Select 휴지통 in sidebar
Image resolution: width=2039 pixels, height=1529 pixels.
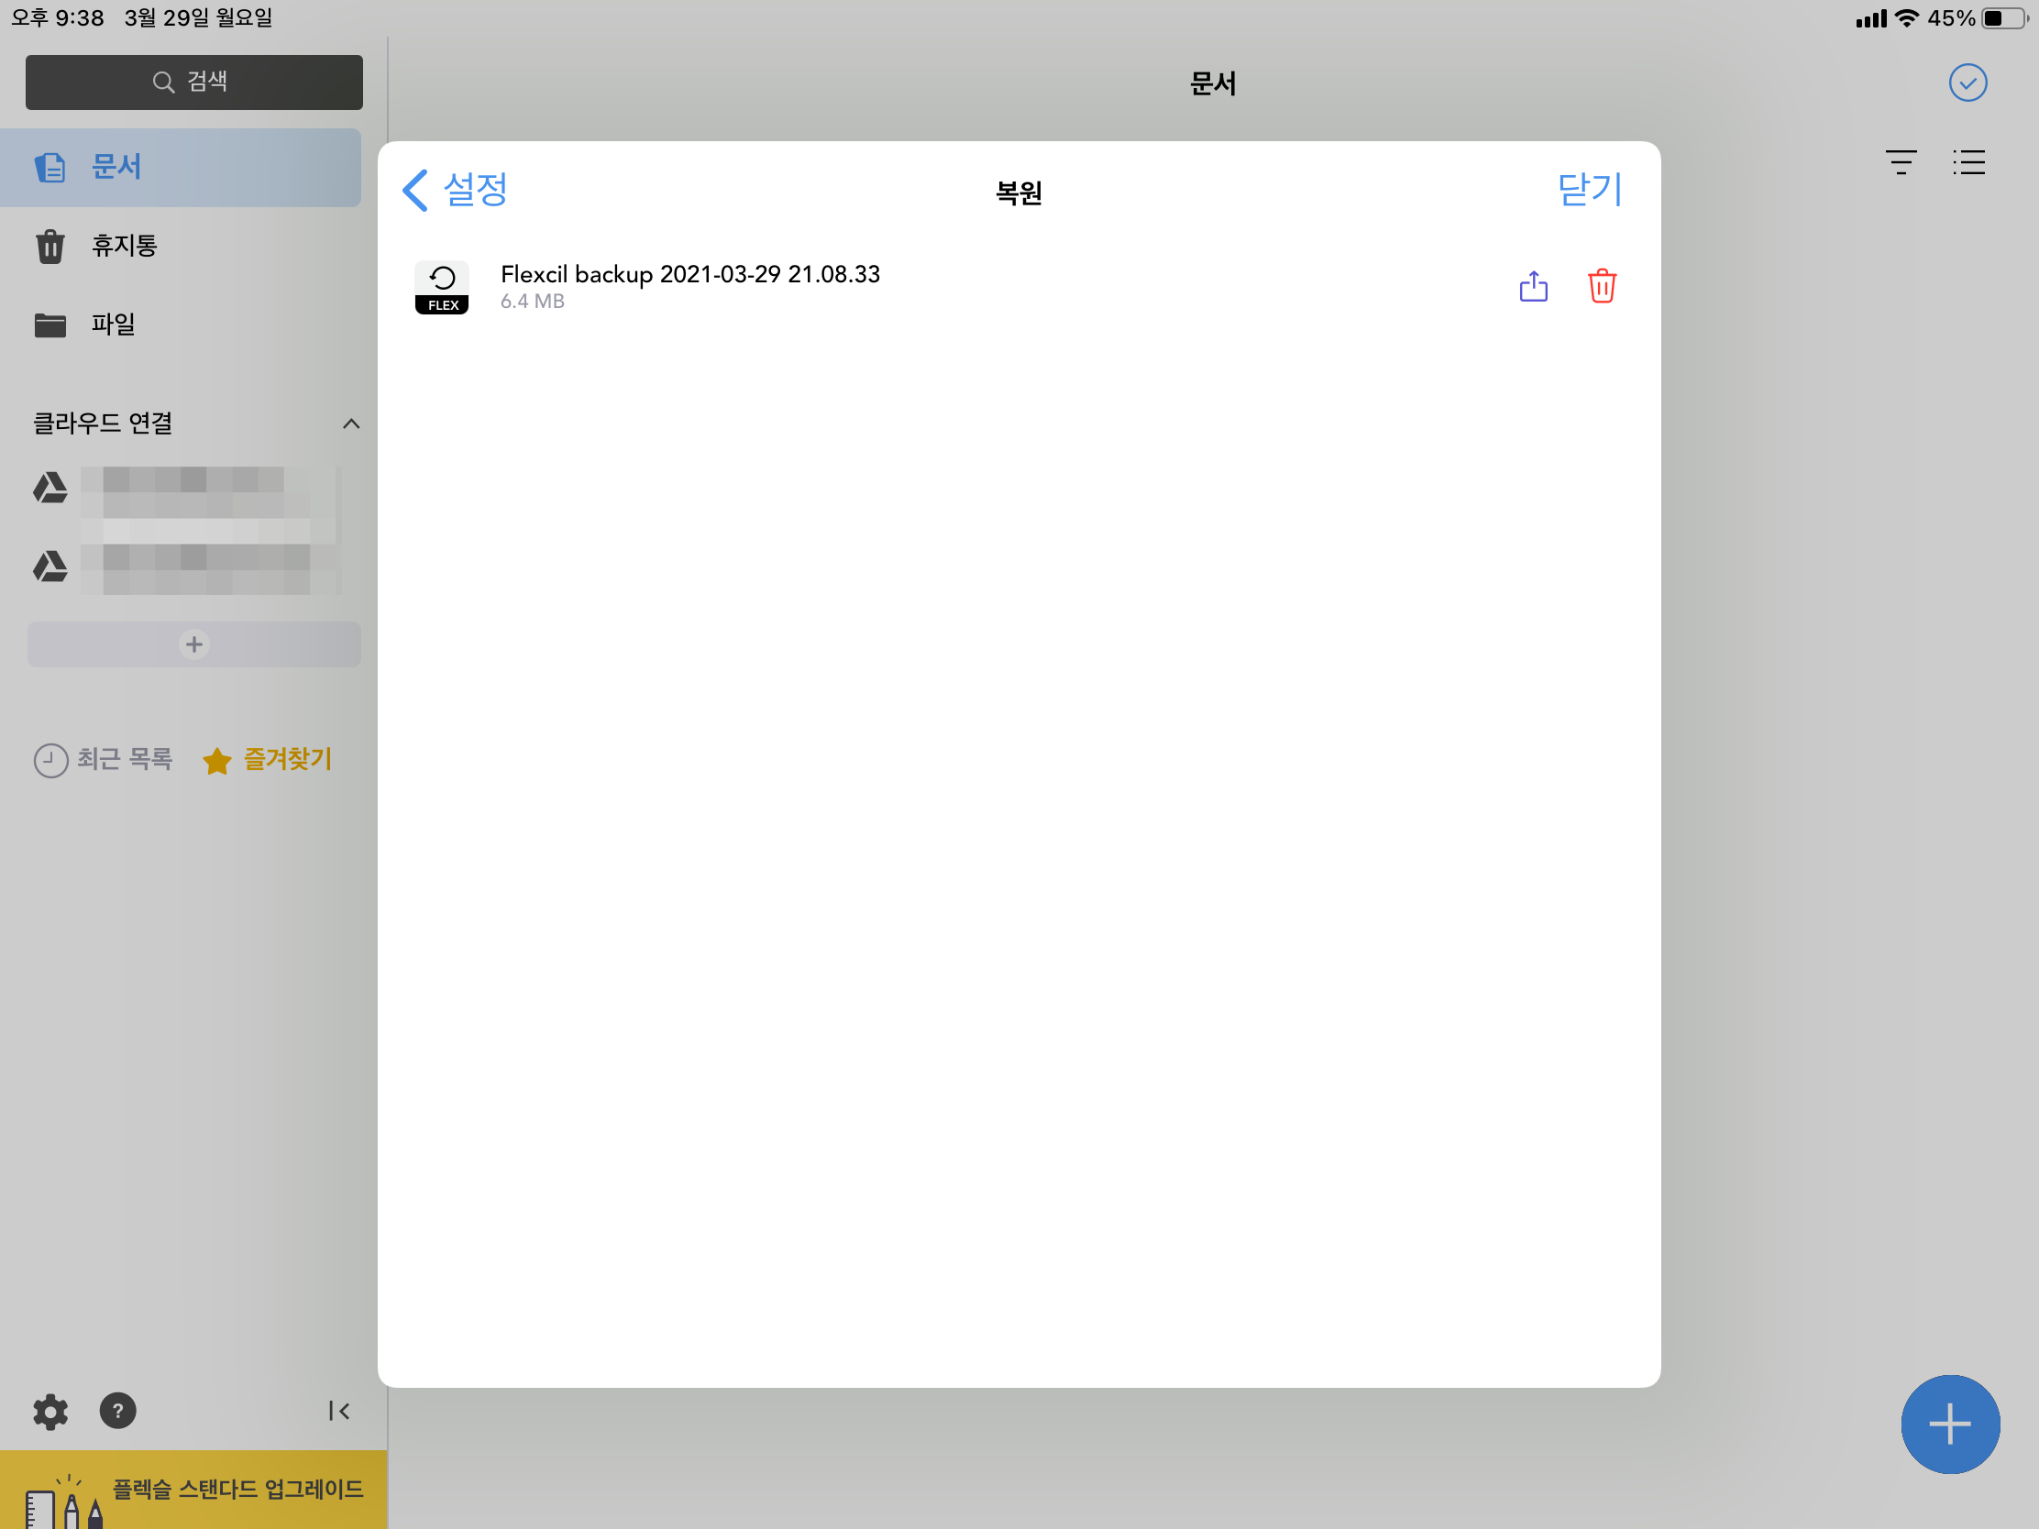(x=124, y=246)
